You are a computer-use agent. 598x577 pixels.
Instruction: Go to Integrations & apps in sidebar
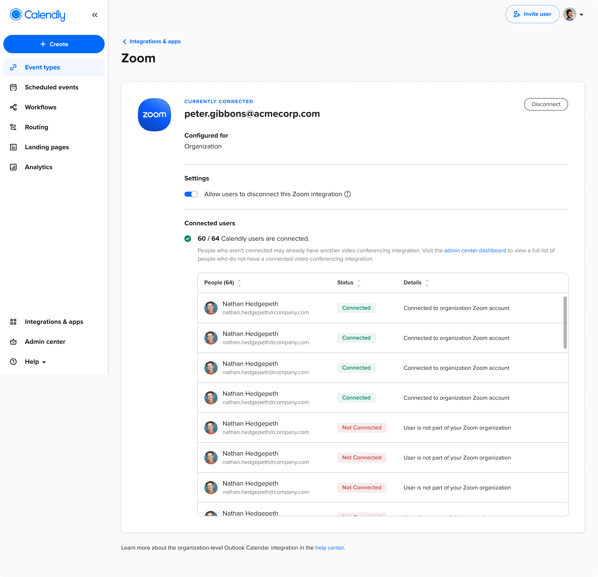[54, 322]
